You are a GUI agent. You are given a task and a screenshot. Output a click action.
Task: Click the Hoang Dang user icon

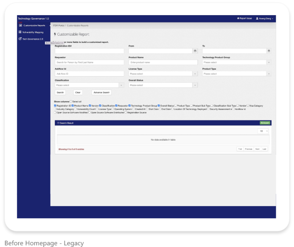257,18
